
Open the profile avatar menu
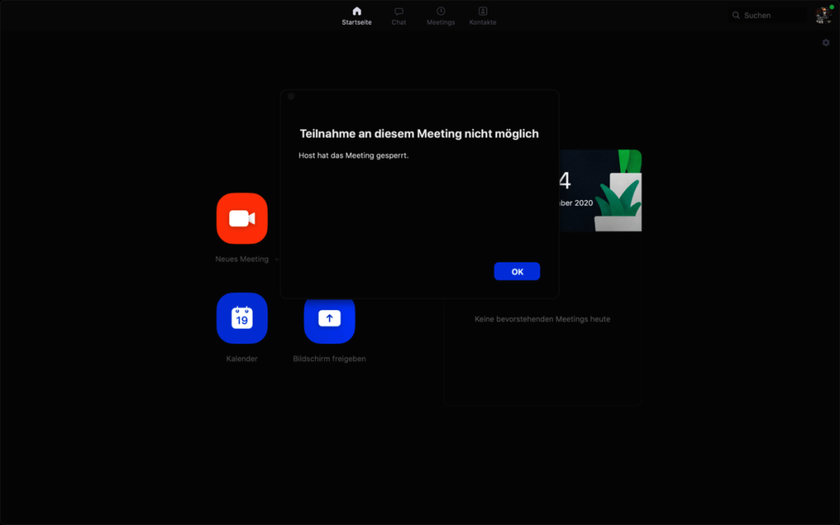[824, 15]
